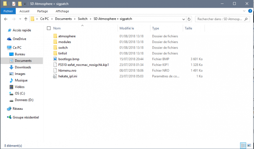Click the Switch breadcrumb in address bar
Viewport: 254px width, 149px height.
click(83, 19)
